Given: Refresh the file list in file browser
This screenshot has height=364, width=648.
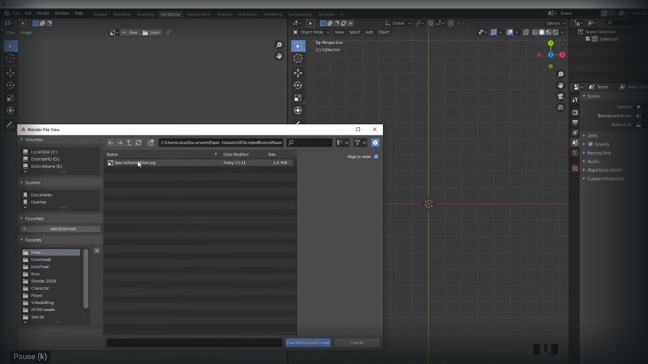Looking at the screenshot, I should pos(138,143).
